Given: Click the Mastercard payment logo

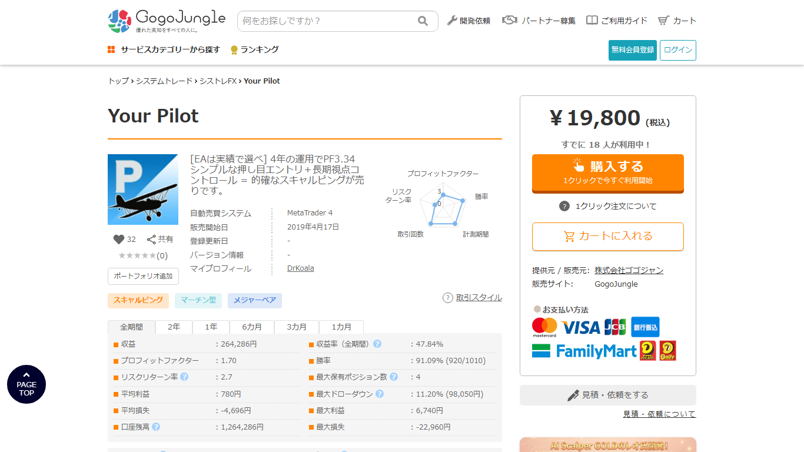Looking at the screenshot, I should pos(544,327).
